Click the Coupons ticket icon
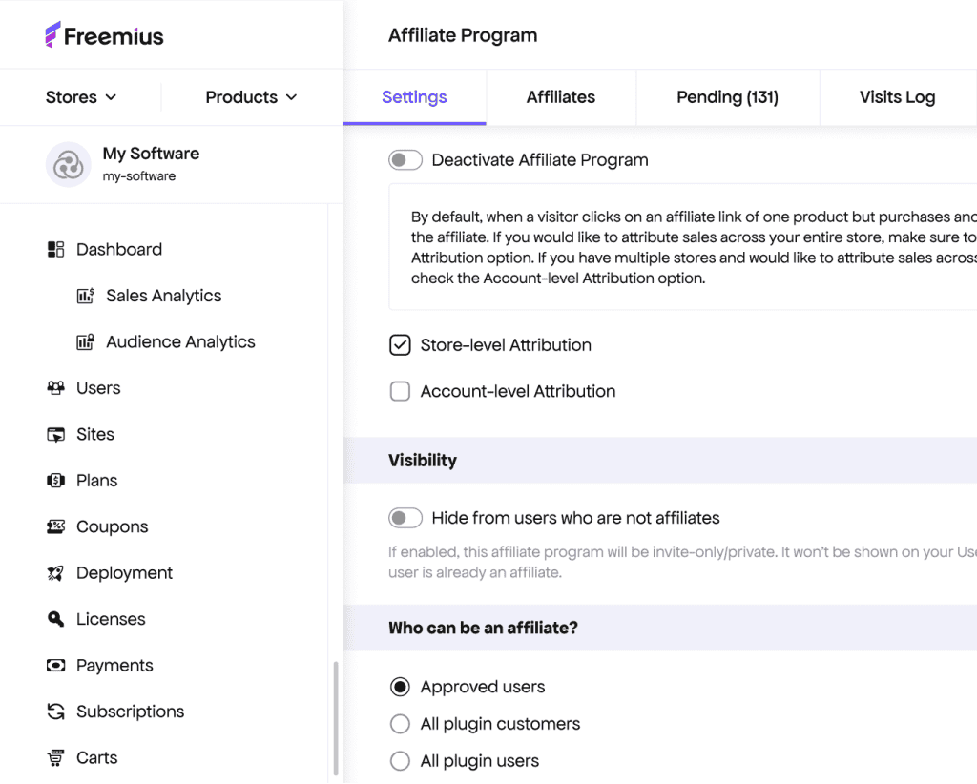The width and height of the screenshot is (977, 784). coord(55,526)
